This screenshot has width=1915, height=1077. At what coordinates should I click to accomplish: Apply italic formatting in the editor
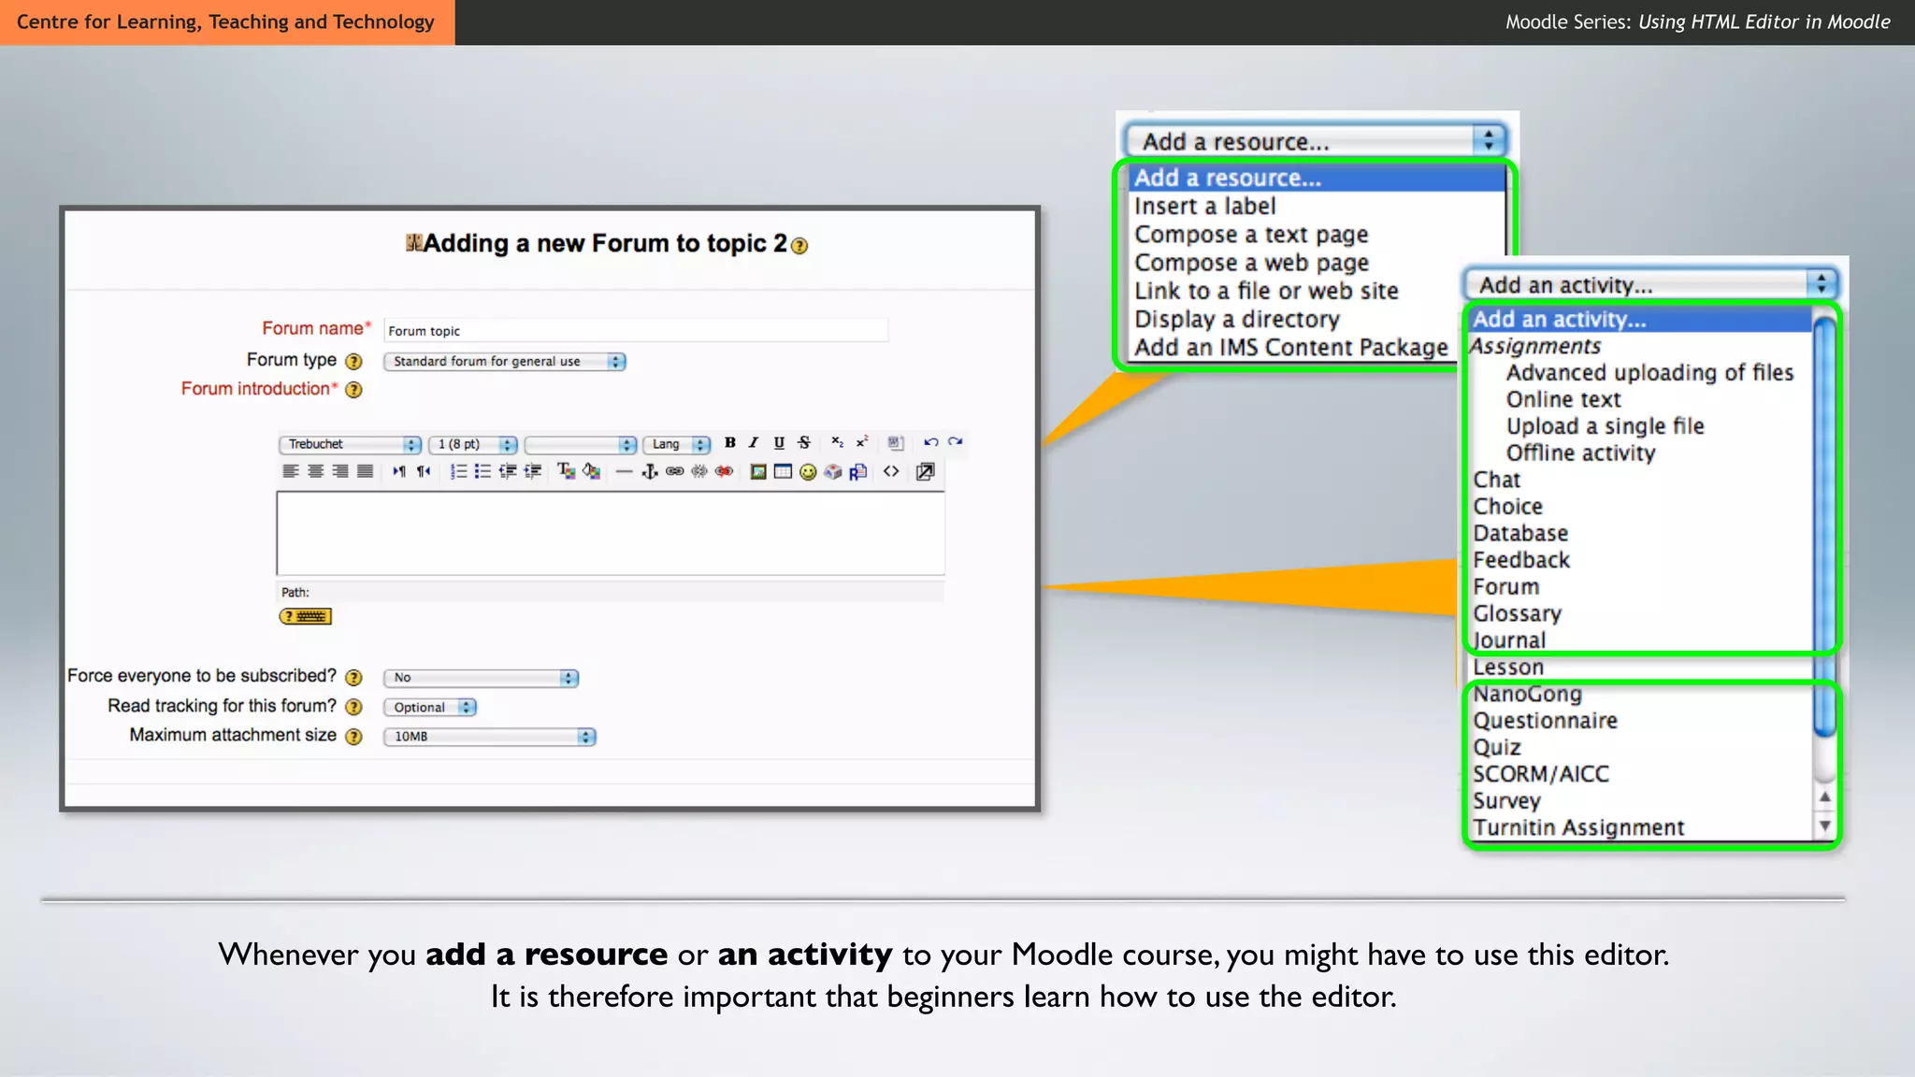coord(754,443)
